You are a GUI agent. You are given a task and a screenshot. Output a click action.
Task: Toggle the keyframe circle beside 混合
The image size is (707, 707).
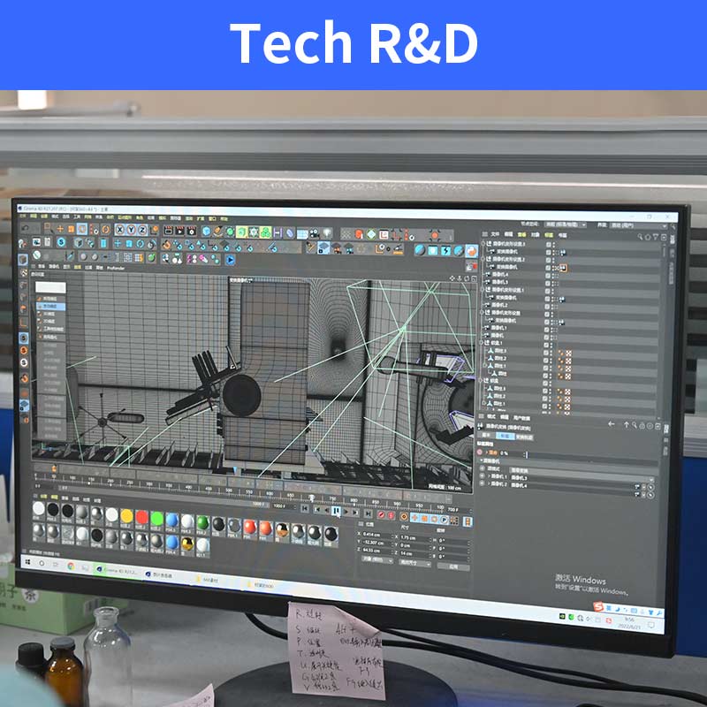(x=480, y=452)
